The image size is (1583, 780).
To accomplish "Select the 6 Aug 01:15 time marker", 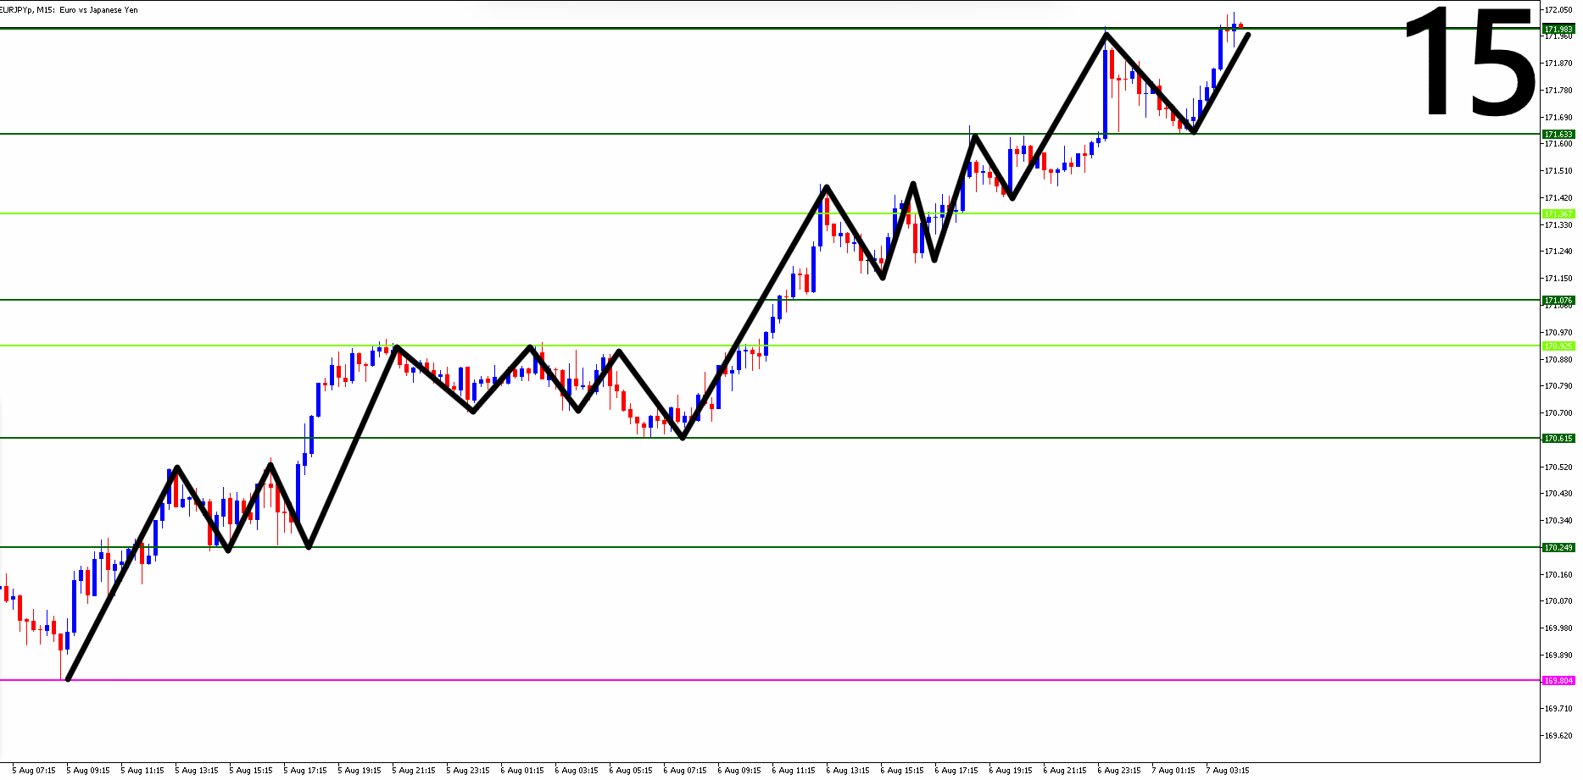I will 522,771.
